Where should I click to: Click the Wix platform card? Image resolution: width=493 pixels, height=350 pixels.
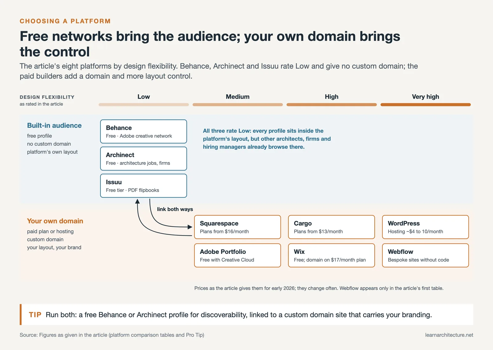(x=332, y=255)
